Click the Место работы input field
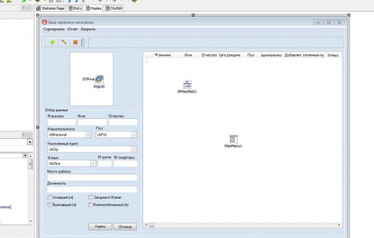Image resolution: width=374 pixels, height=238 pixels. pyautogui.click(x=92, y=178)
